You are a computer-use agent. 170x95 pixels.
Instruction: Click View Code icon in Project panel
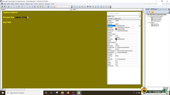pos(147,12)
